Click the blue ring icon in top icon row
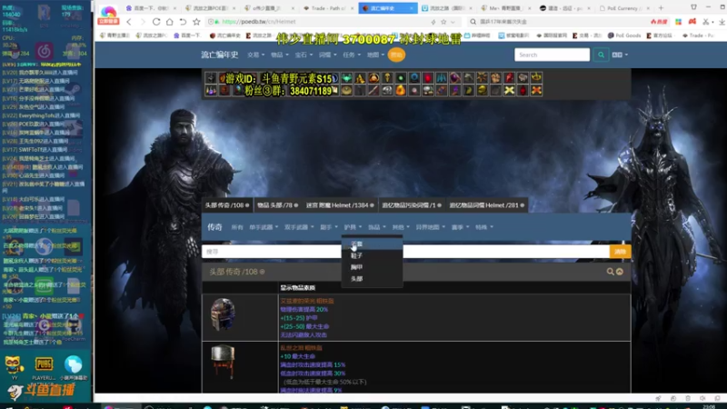 point(414,78)
